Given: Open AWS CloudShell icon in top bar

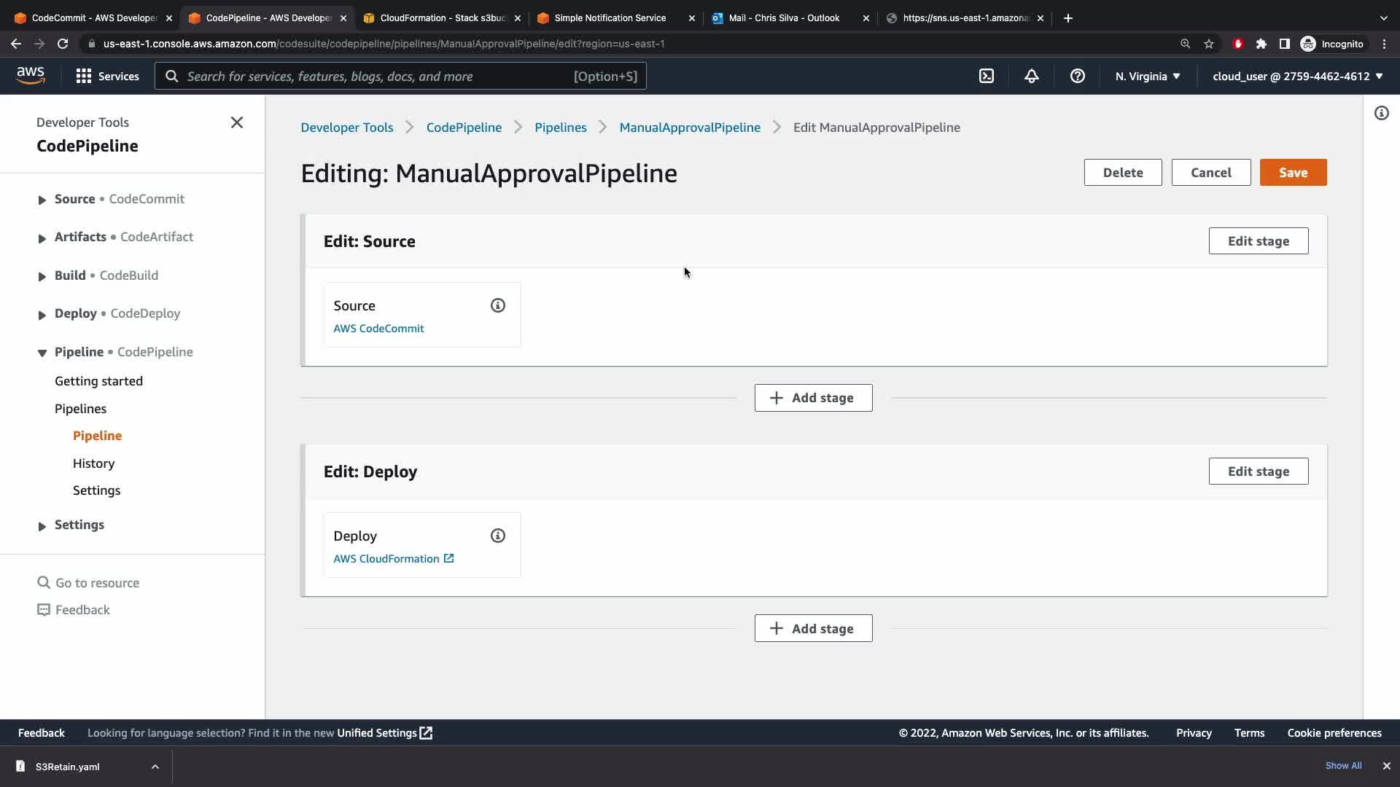Looking at the screenshot, I should [987, 76].
